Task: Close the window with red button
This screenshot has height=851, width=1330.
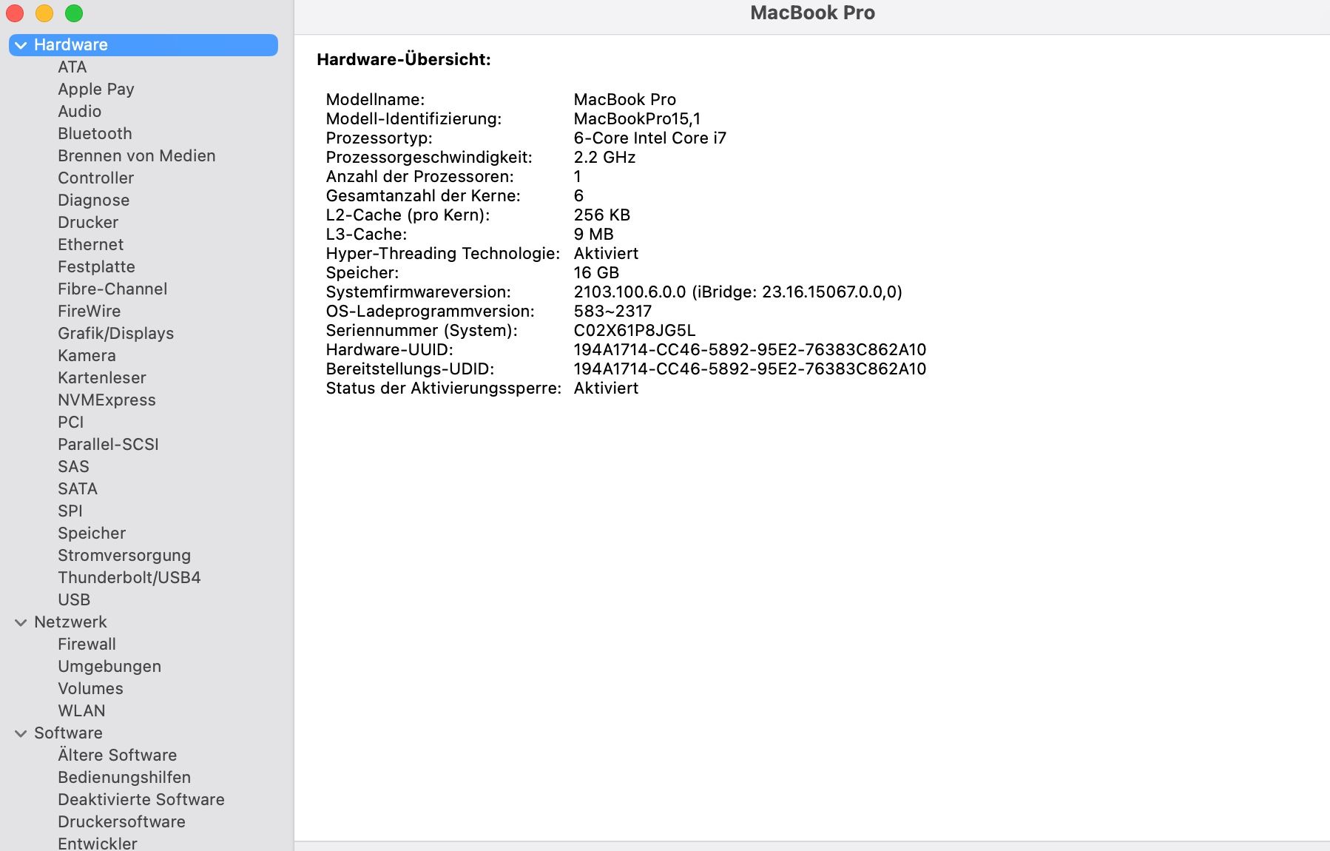Action: [15, 13]
